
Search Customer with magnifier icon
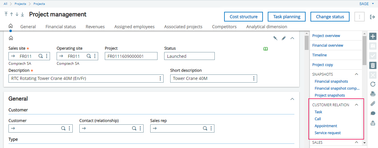(x=63, y=128)
